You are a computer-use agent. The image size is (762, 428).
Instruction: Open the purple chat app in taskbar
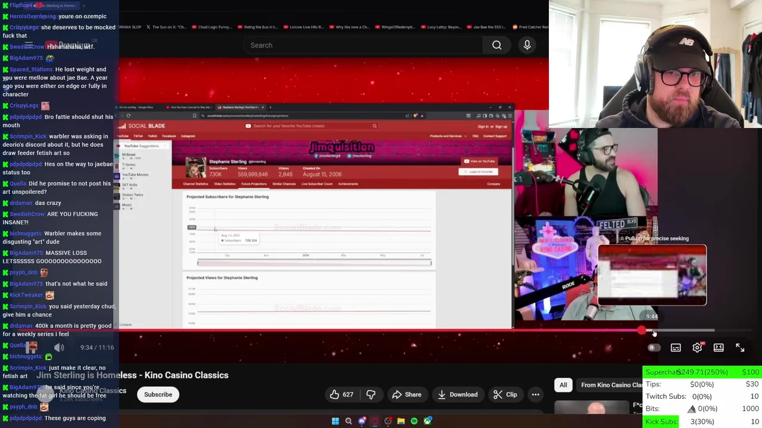[361, 421]
